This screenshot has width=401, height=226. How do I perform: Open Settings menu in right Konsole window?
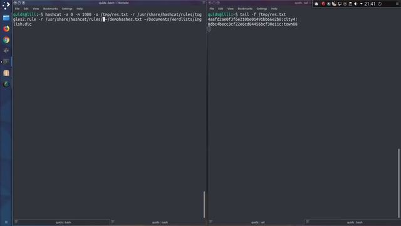pyautogui.click(x=262, y=9)
